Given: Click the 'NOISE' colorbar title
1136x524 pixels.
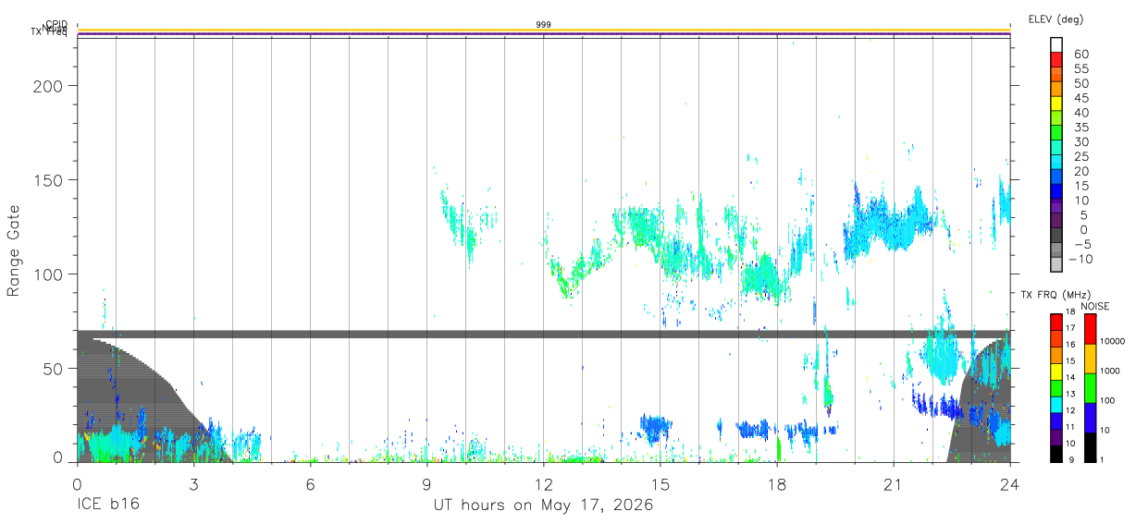Looking at the screenshot, I should [x=1094, y=306].
